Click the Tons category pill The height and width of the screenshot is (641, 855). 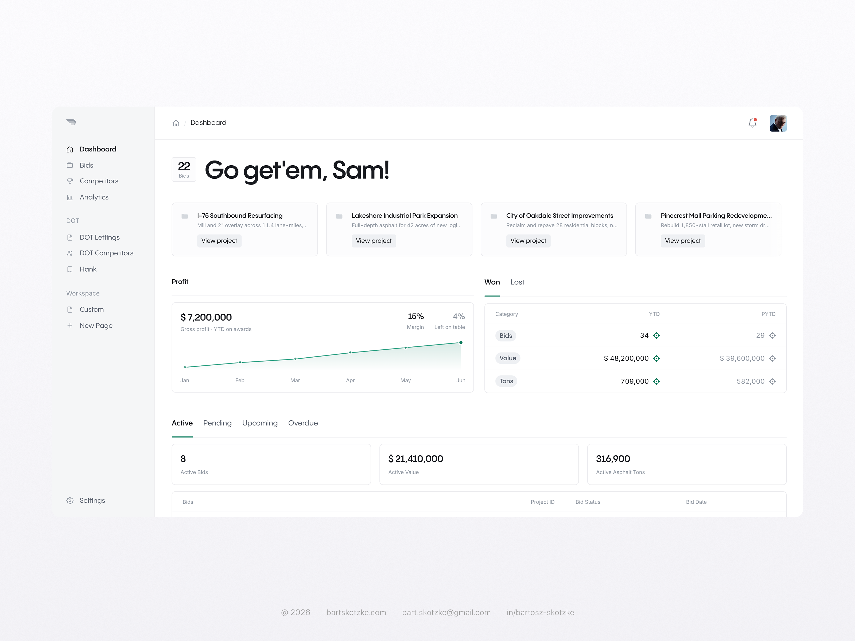point(506,381)
